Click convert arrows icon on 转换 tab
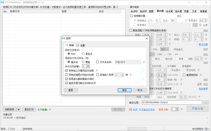 click(66, 45)
